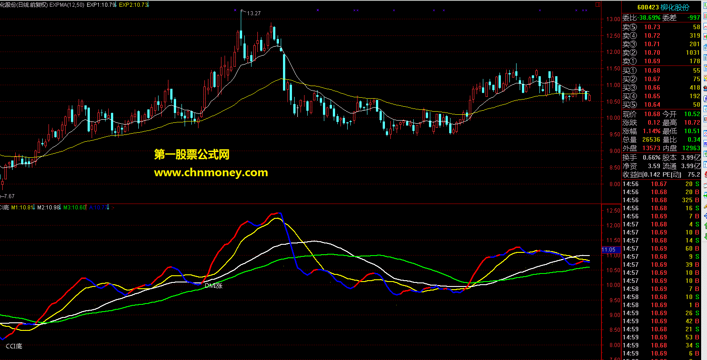Click the 委差 -997 value
Viewport: 707px width, 360px height.
click(x=694, y=18)
